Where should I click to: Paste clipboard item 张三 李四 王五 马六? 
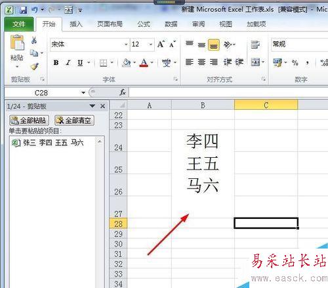click(x=52, y=143)
